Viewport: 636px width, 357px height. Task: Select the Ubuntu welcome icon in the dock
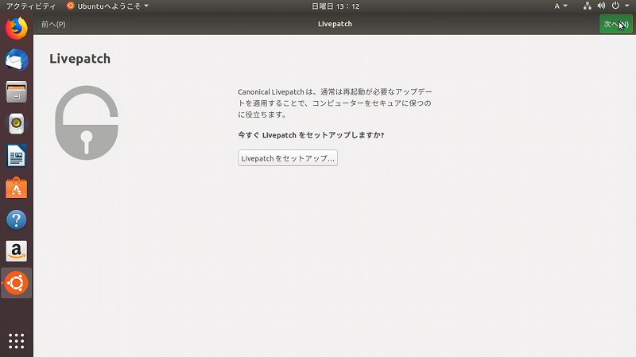16,283
